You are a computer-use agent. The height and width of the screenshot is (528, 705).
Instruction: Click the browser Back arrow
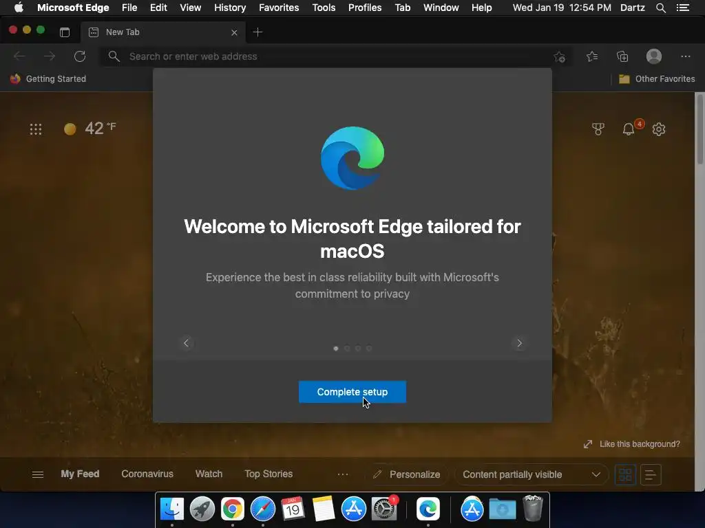click(x=19, y=56)
